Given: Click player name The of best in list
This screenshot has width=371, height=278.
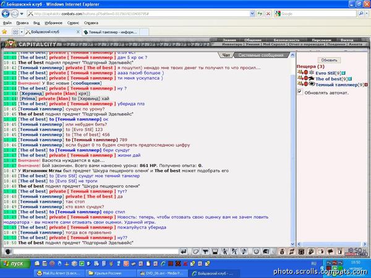Looking at the screenshot, I should tap(328, 79).
